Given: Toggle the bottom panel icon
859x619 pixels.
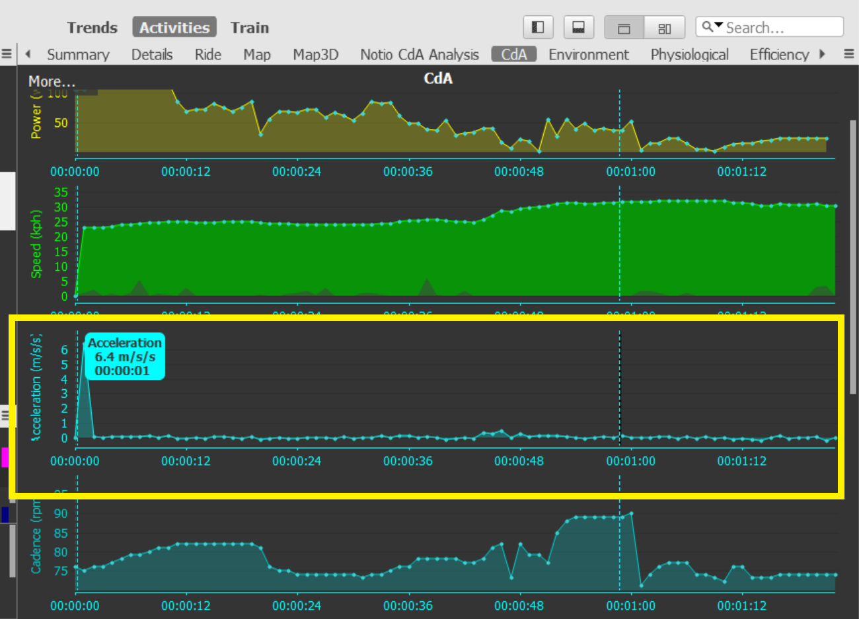Looking at the screenshot, I should click(x=578, y=27).
